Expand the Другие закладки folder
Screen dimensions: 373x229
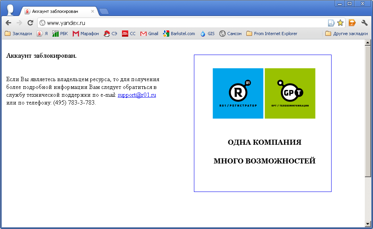tap(346, 34)
